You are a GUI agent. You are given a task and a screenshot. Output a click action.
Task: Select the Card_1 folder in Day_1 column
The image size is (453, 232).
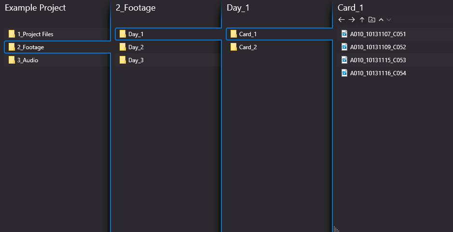[279, 34]
